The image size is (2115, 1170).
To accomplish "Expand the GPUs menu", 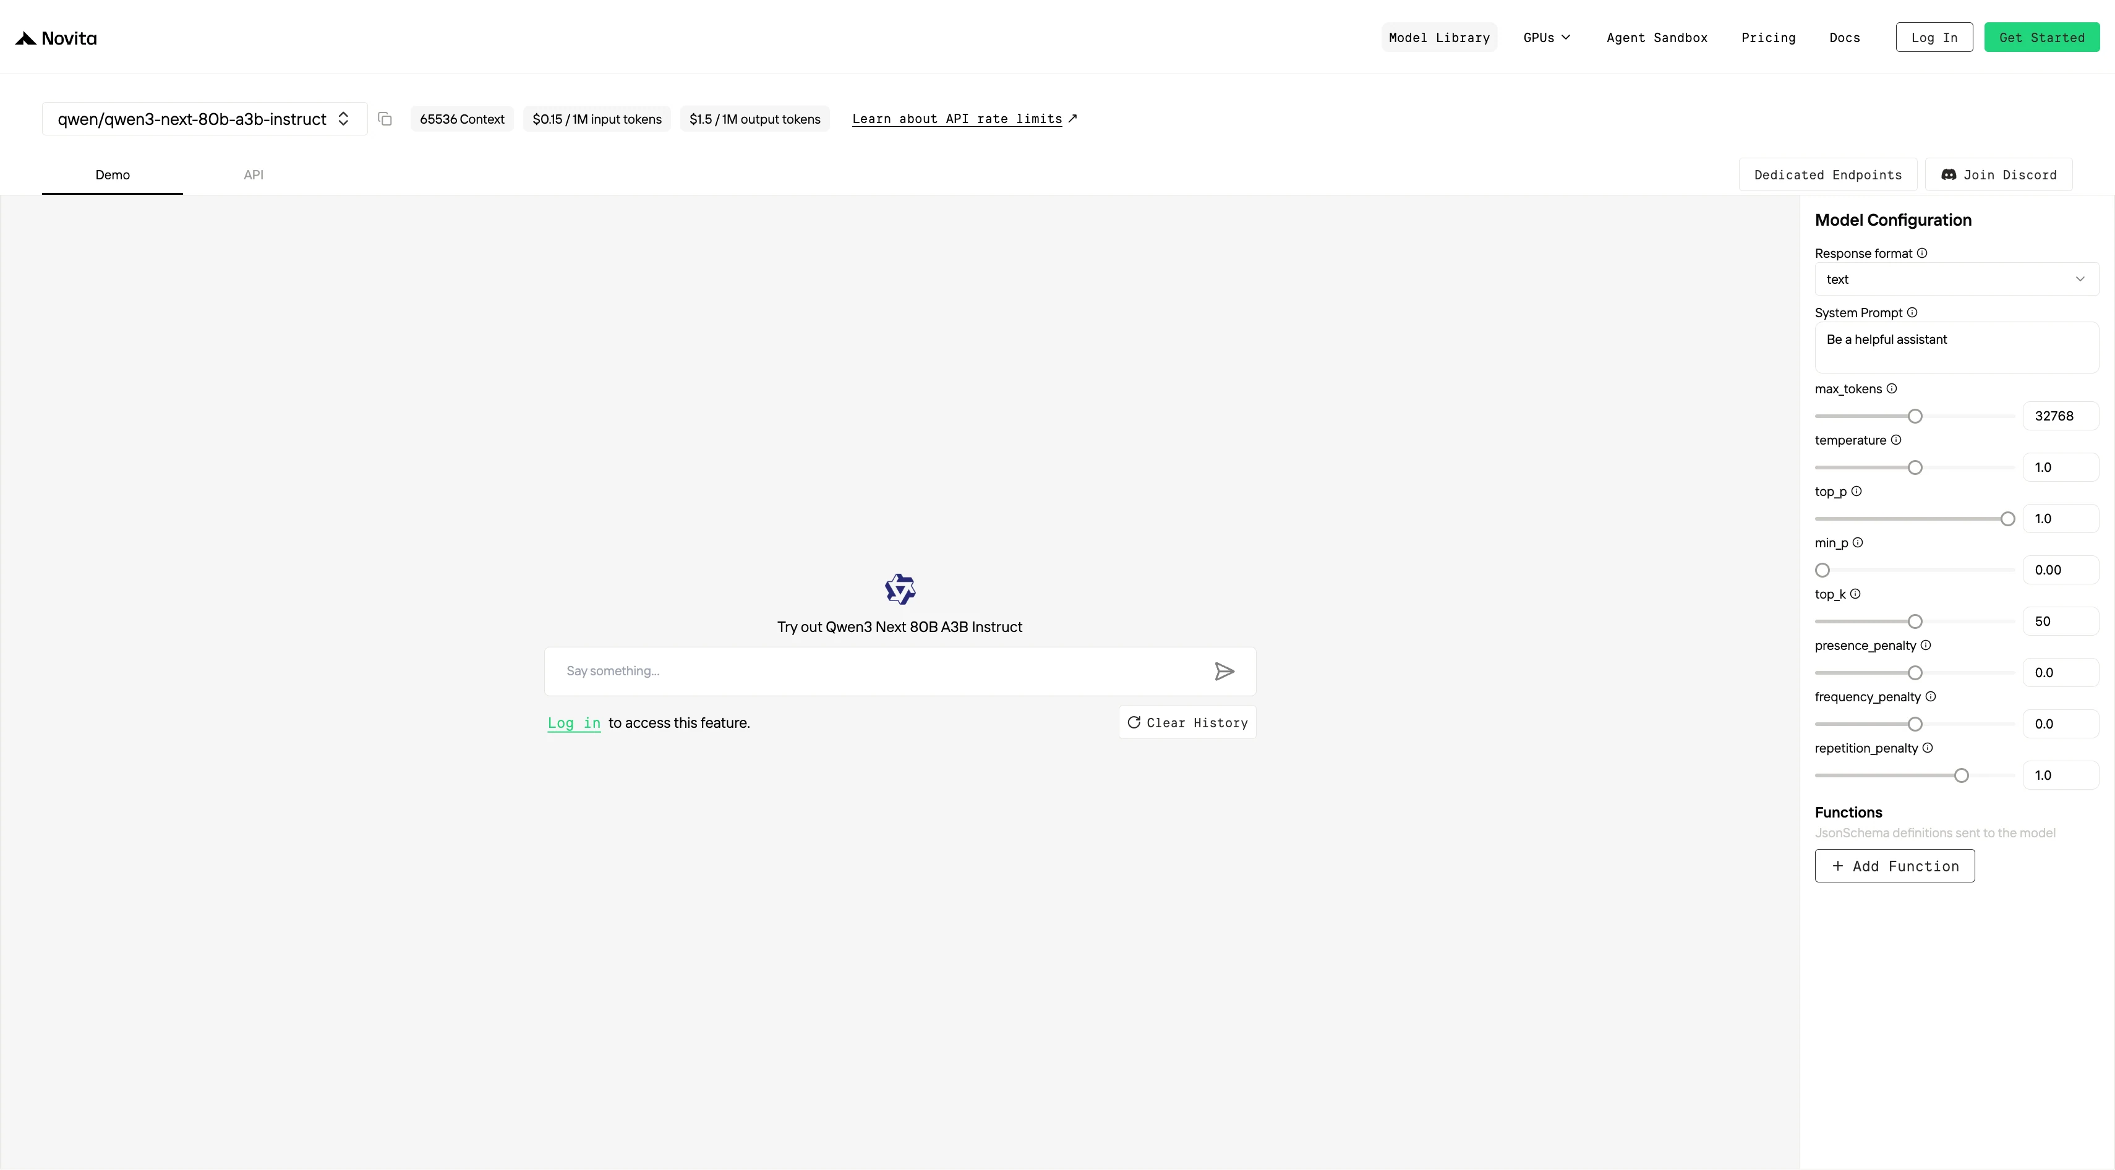I will pos(1547,38).
